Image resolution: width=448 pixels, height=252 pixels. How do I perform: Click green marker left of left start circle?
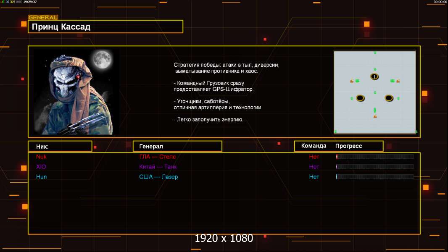click(x=352, y=98)
